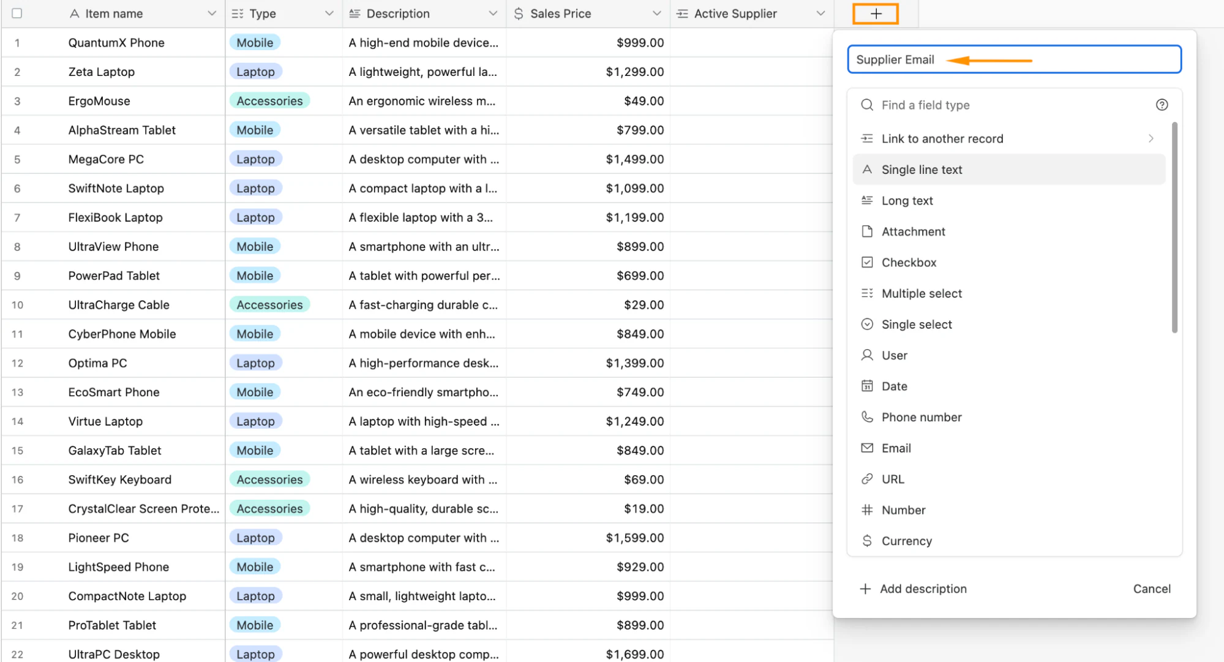Select the Active Supplier cell for UltraView Phone
This screenshot has width=1224, height=662.
pos(752,247)
